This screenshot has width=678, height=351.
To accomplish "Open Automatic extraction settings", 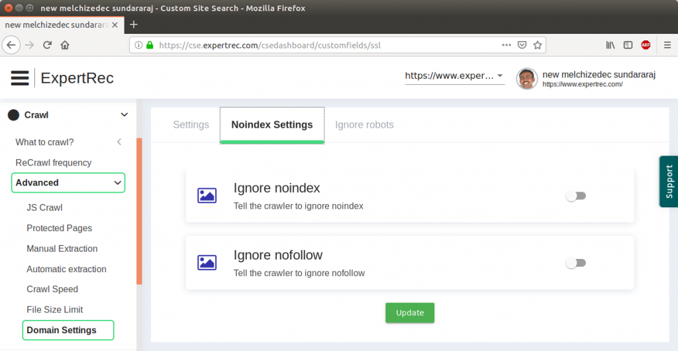I will point(66,269).
